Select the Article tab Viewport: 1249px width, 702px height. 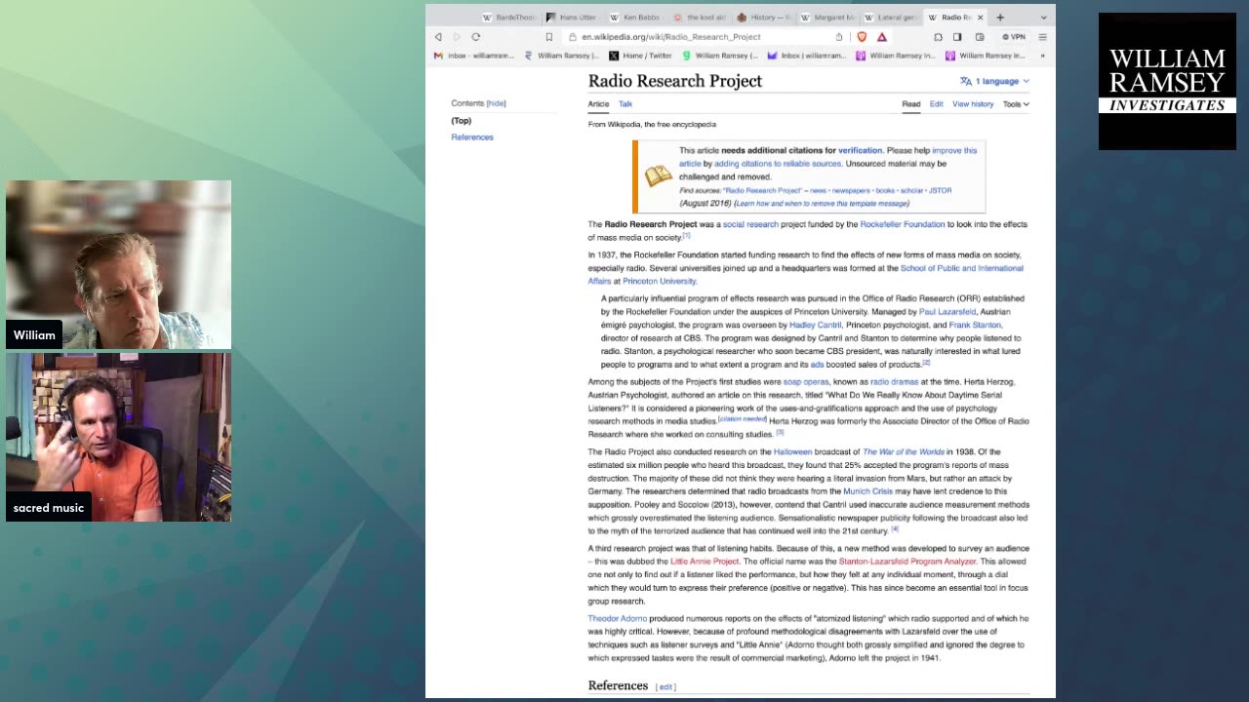(598, 104)
